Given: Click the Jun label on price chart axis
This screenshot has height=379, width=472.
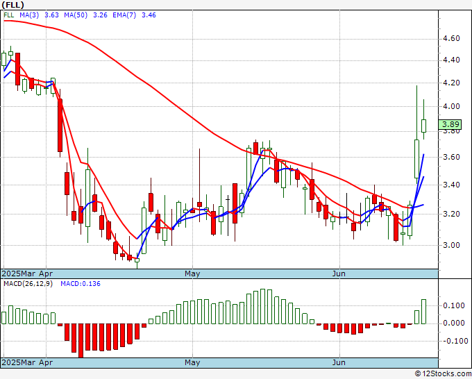Looking at the screenshot, I should 339,273.
